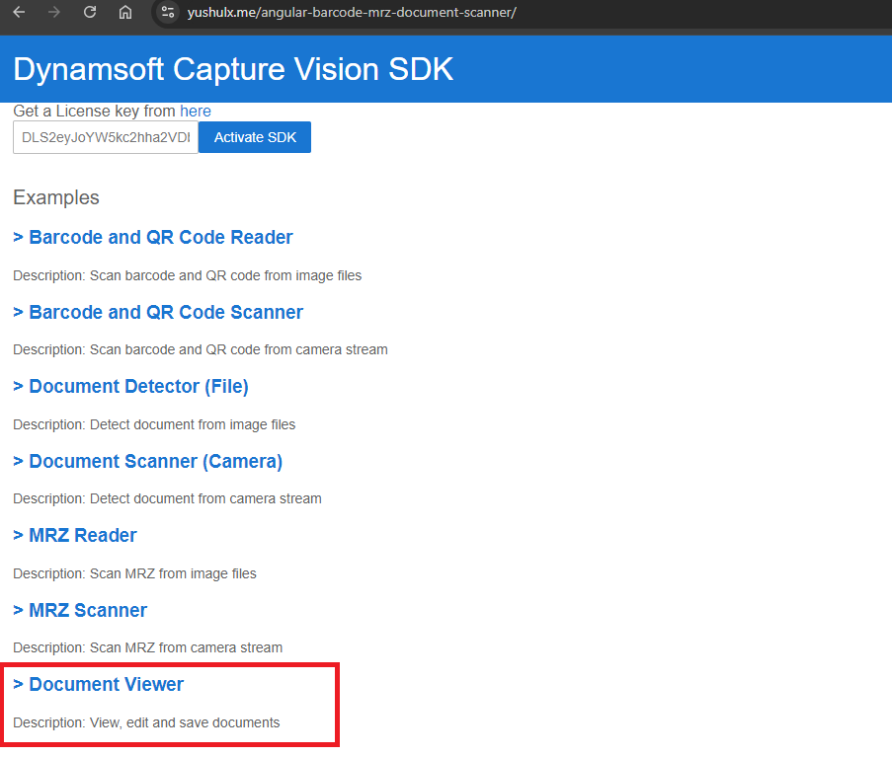Open site information icon in address bar
The image size is (892, 757).
168,13
